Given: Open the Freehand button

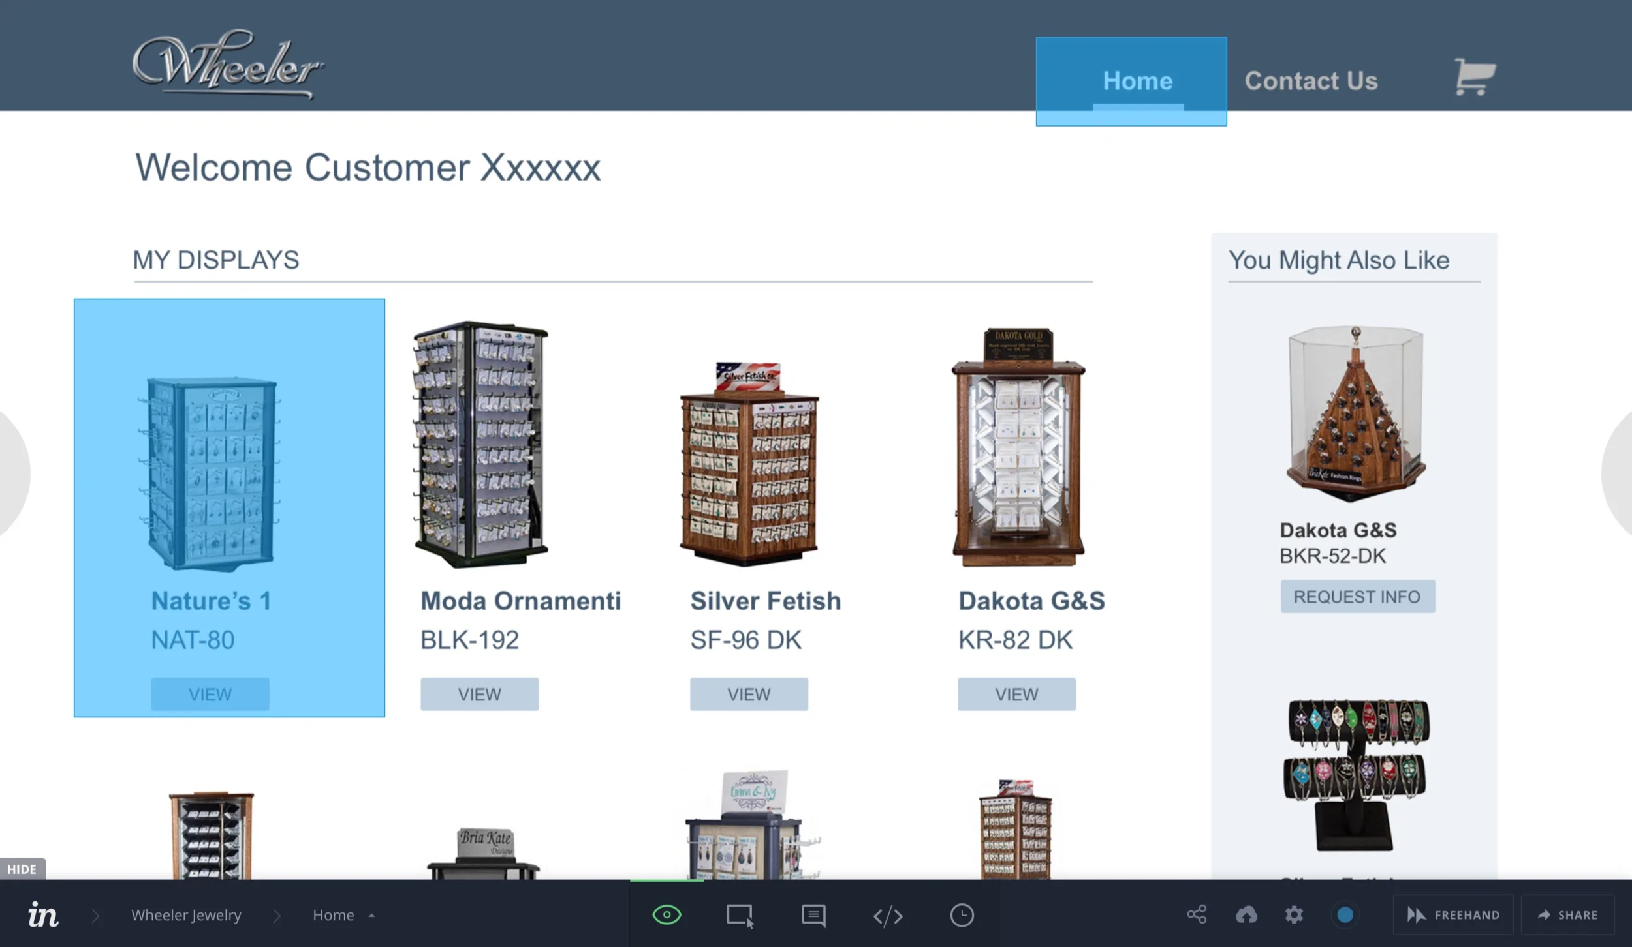Looking at the screenshot, I should [x=1453, y=915].
